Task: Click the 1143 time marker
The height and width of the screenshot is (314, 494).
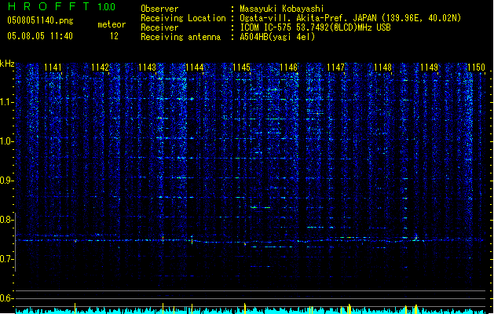Action: [x=147, y=68]
